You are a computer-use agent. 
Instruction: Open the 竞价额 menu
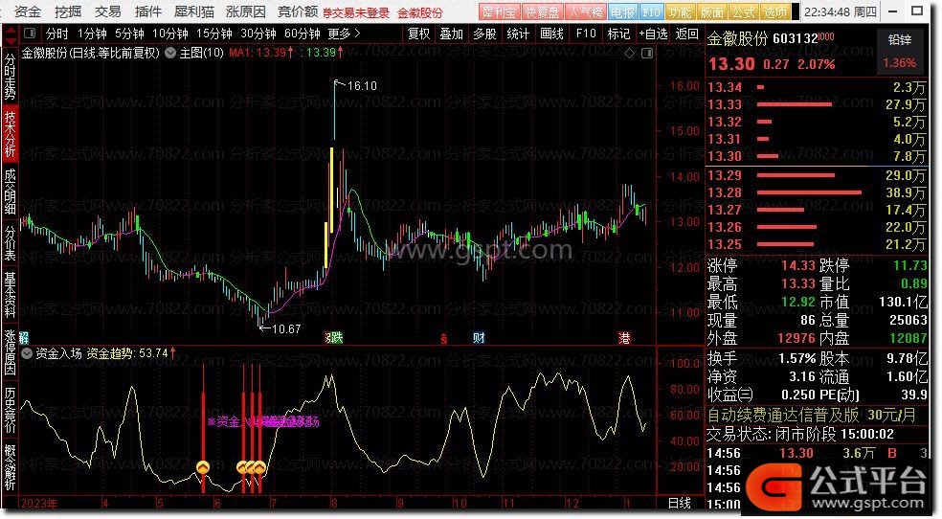(x=298, y=12)
